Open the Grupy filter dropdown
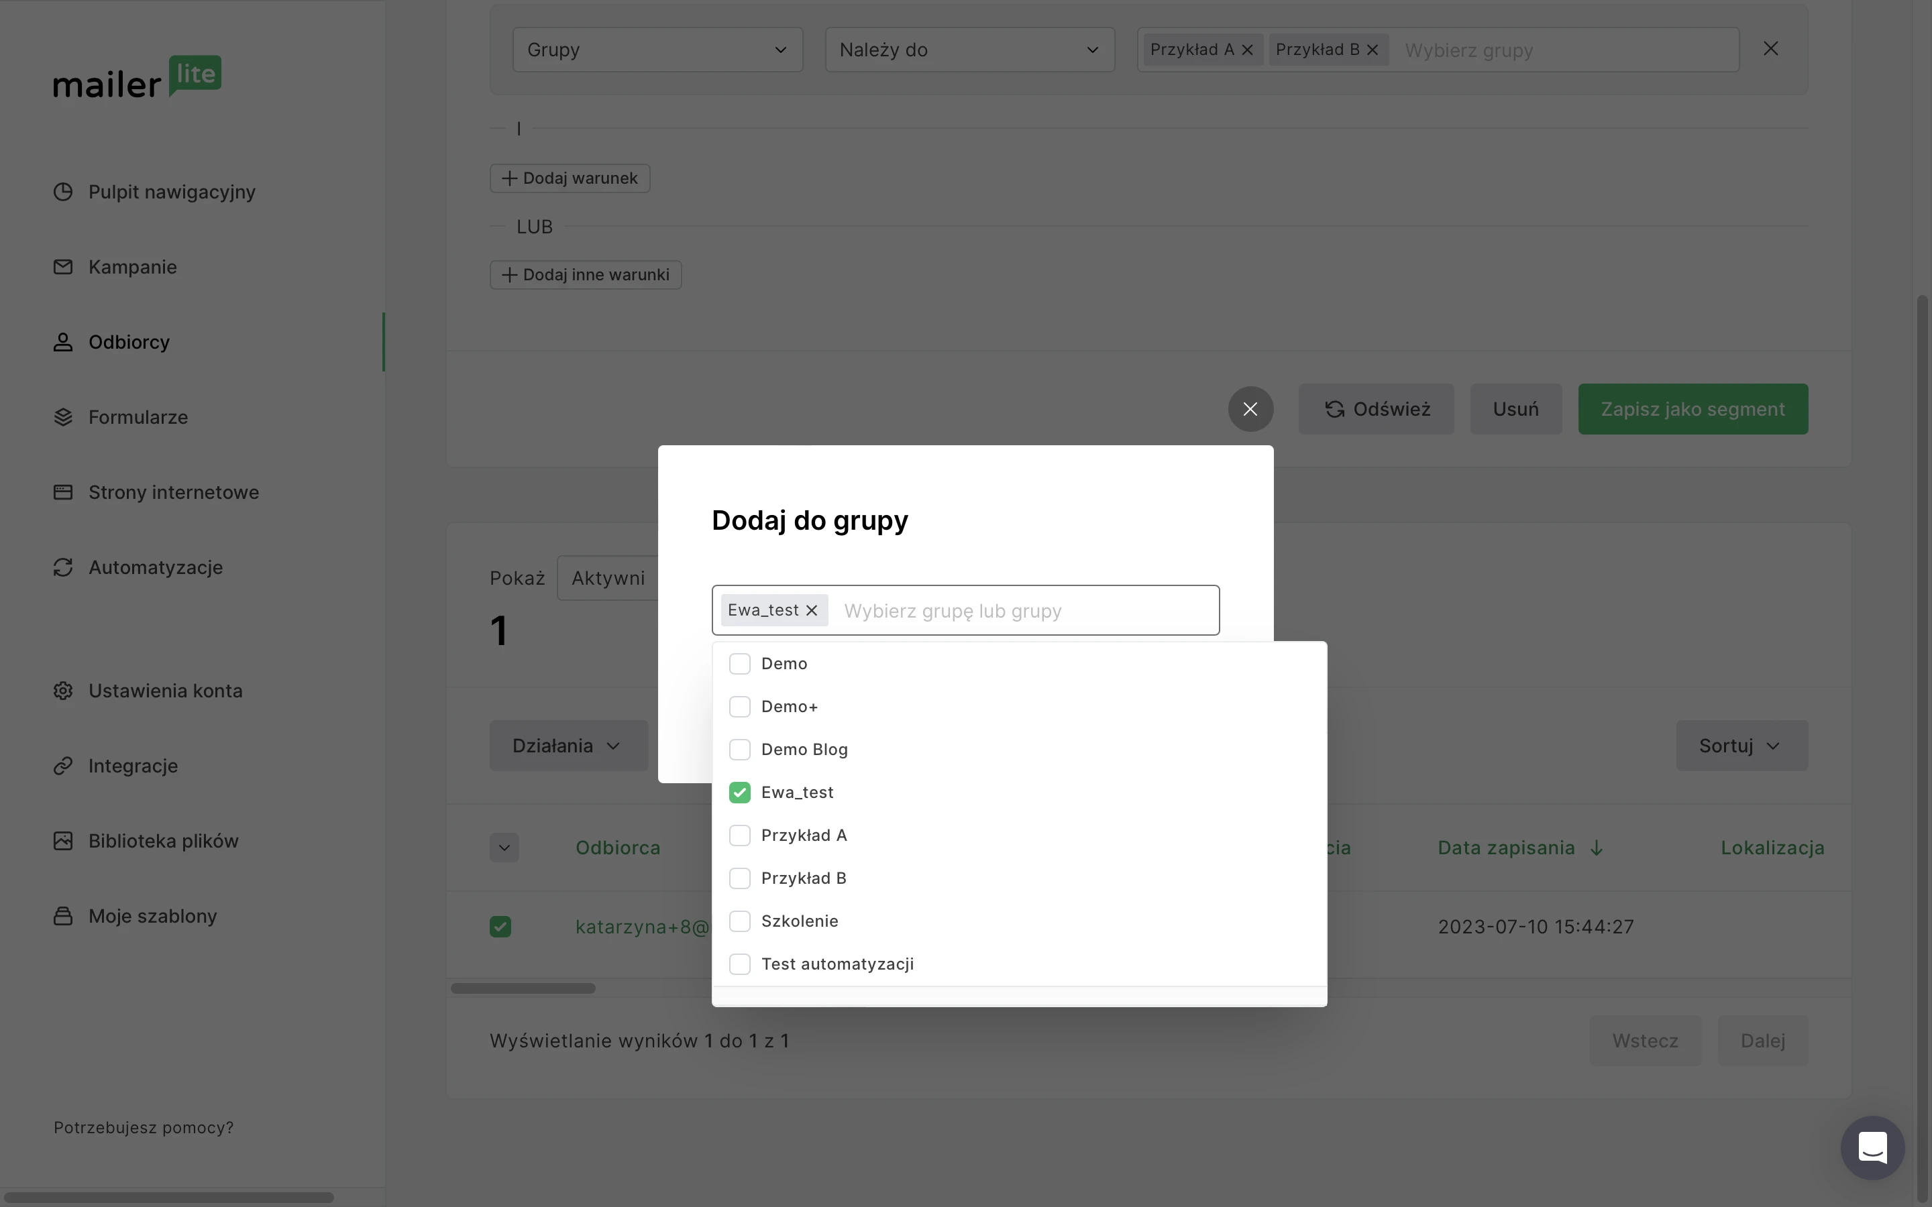1932x1207 pixels. (657, 50)
